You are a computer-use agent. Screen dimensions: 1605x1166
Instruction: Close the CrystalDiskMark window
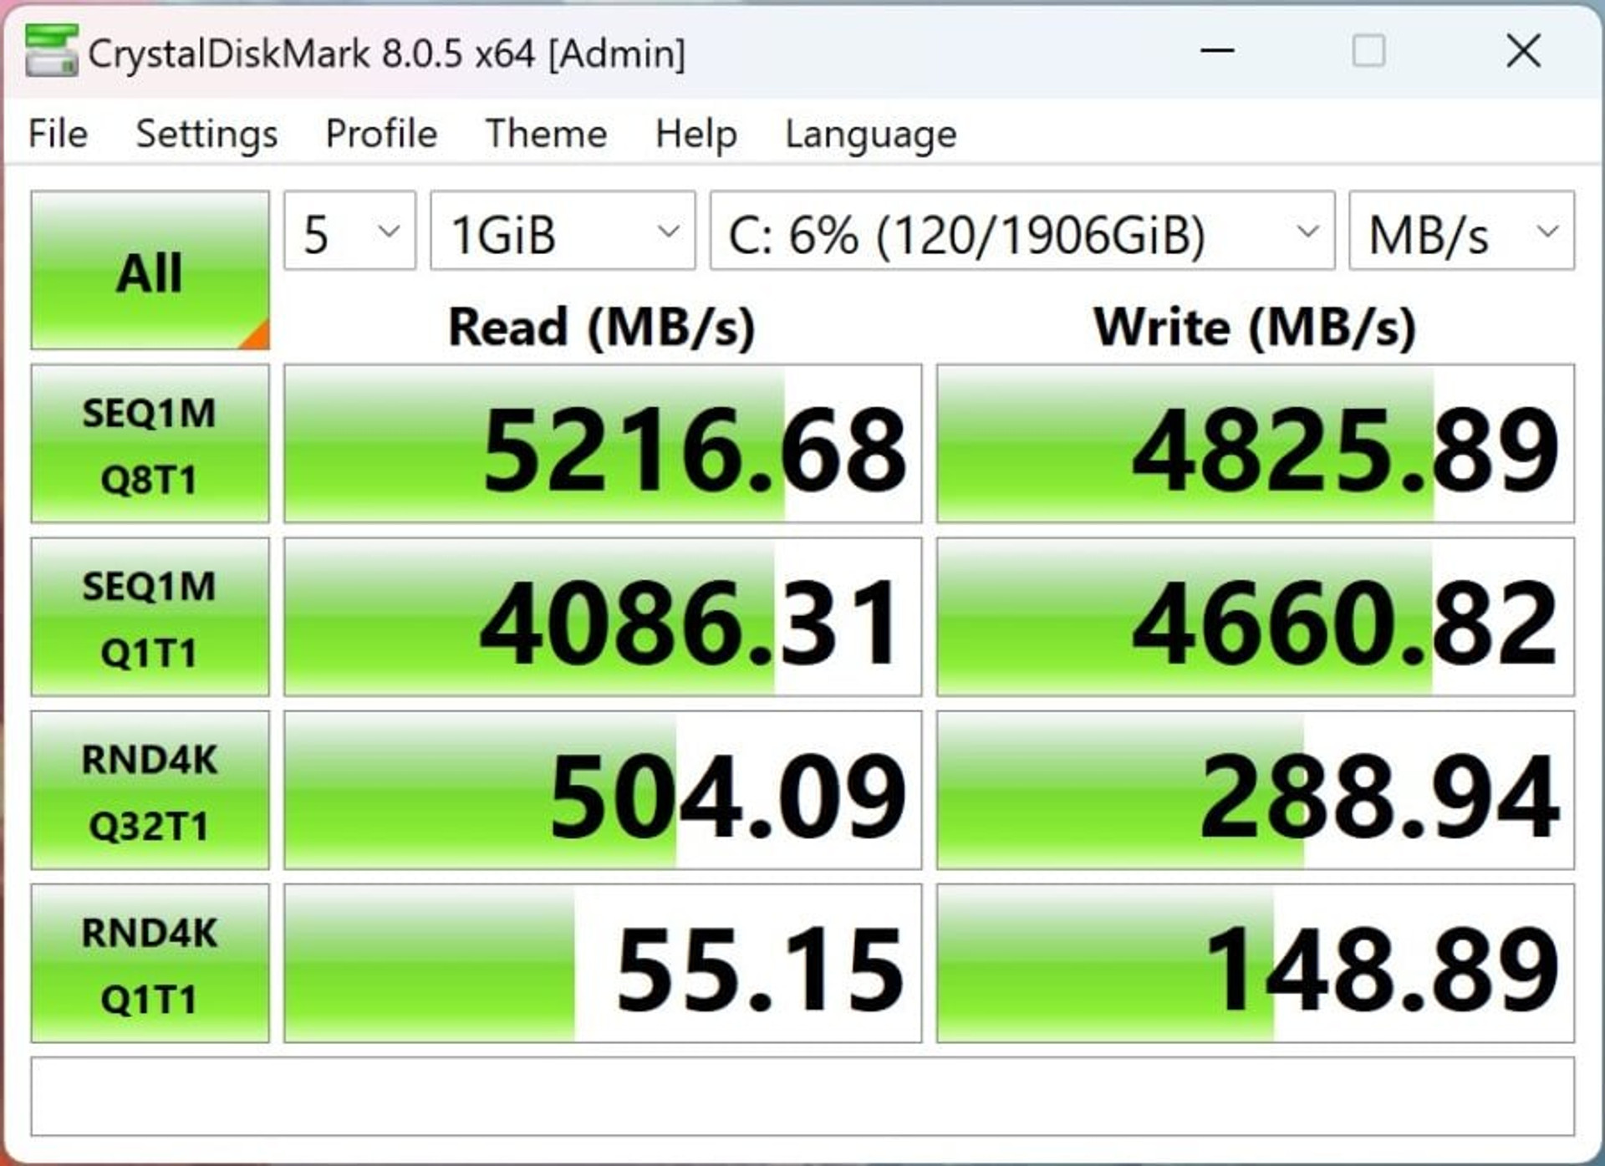(1523, 51)
